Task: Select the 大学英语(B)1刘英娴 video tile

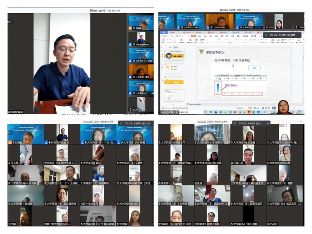Action: 176,195
